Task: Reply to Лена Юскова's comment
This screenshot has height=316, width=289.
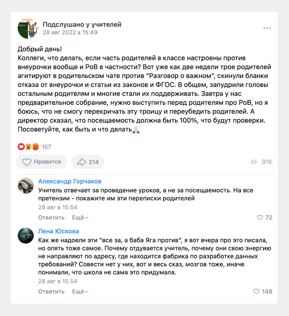Action: pos(52,292)
